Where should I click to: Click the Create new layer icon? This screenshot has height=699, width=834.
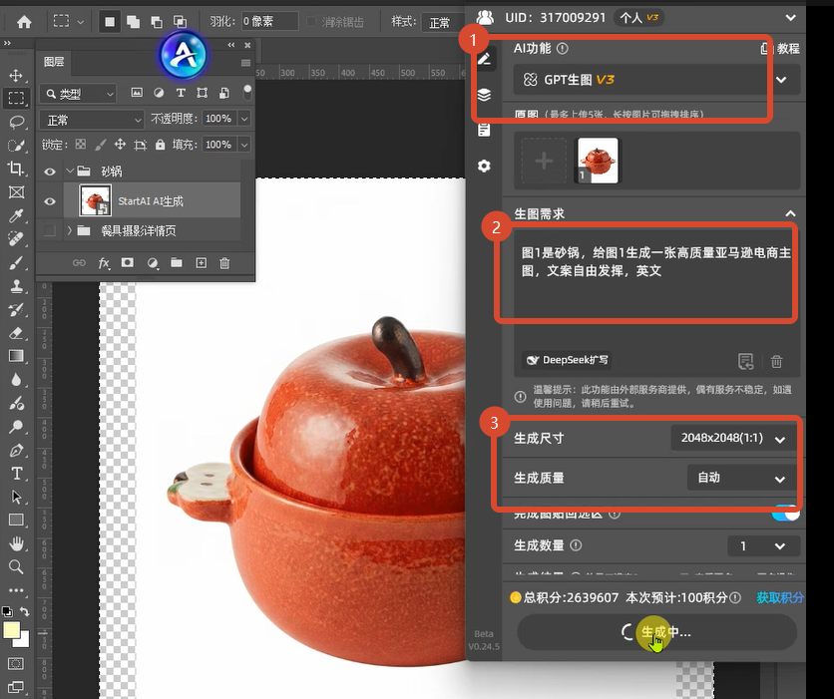[x=202, y=262]
